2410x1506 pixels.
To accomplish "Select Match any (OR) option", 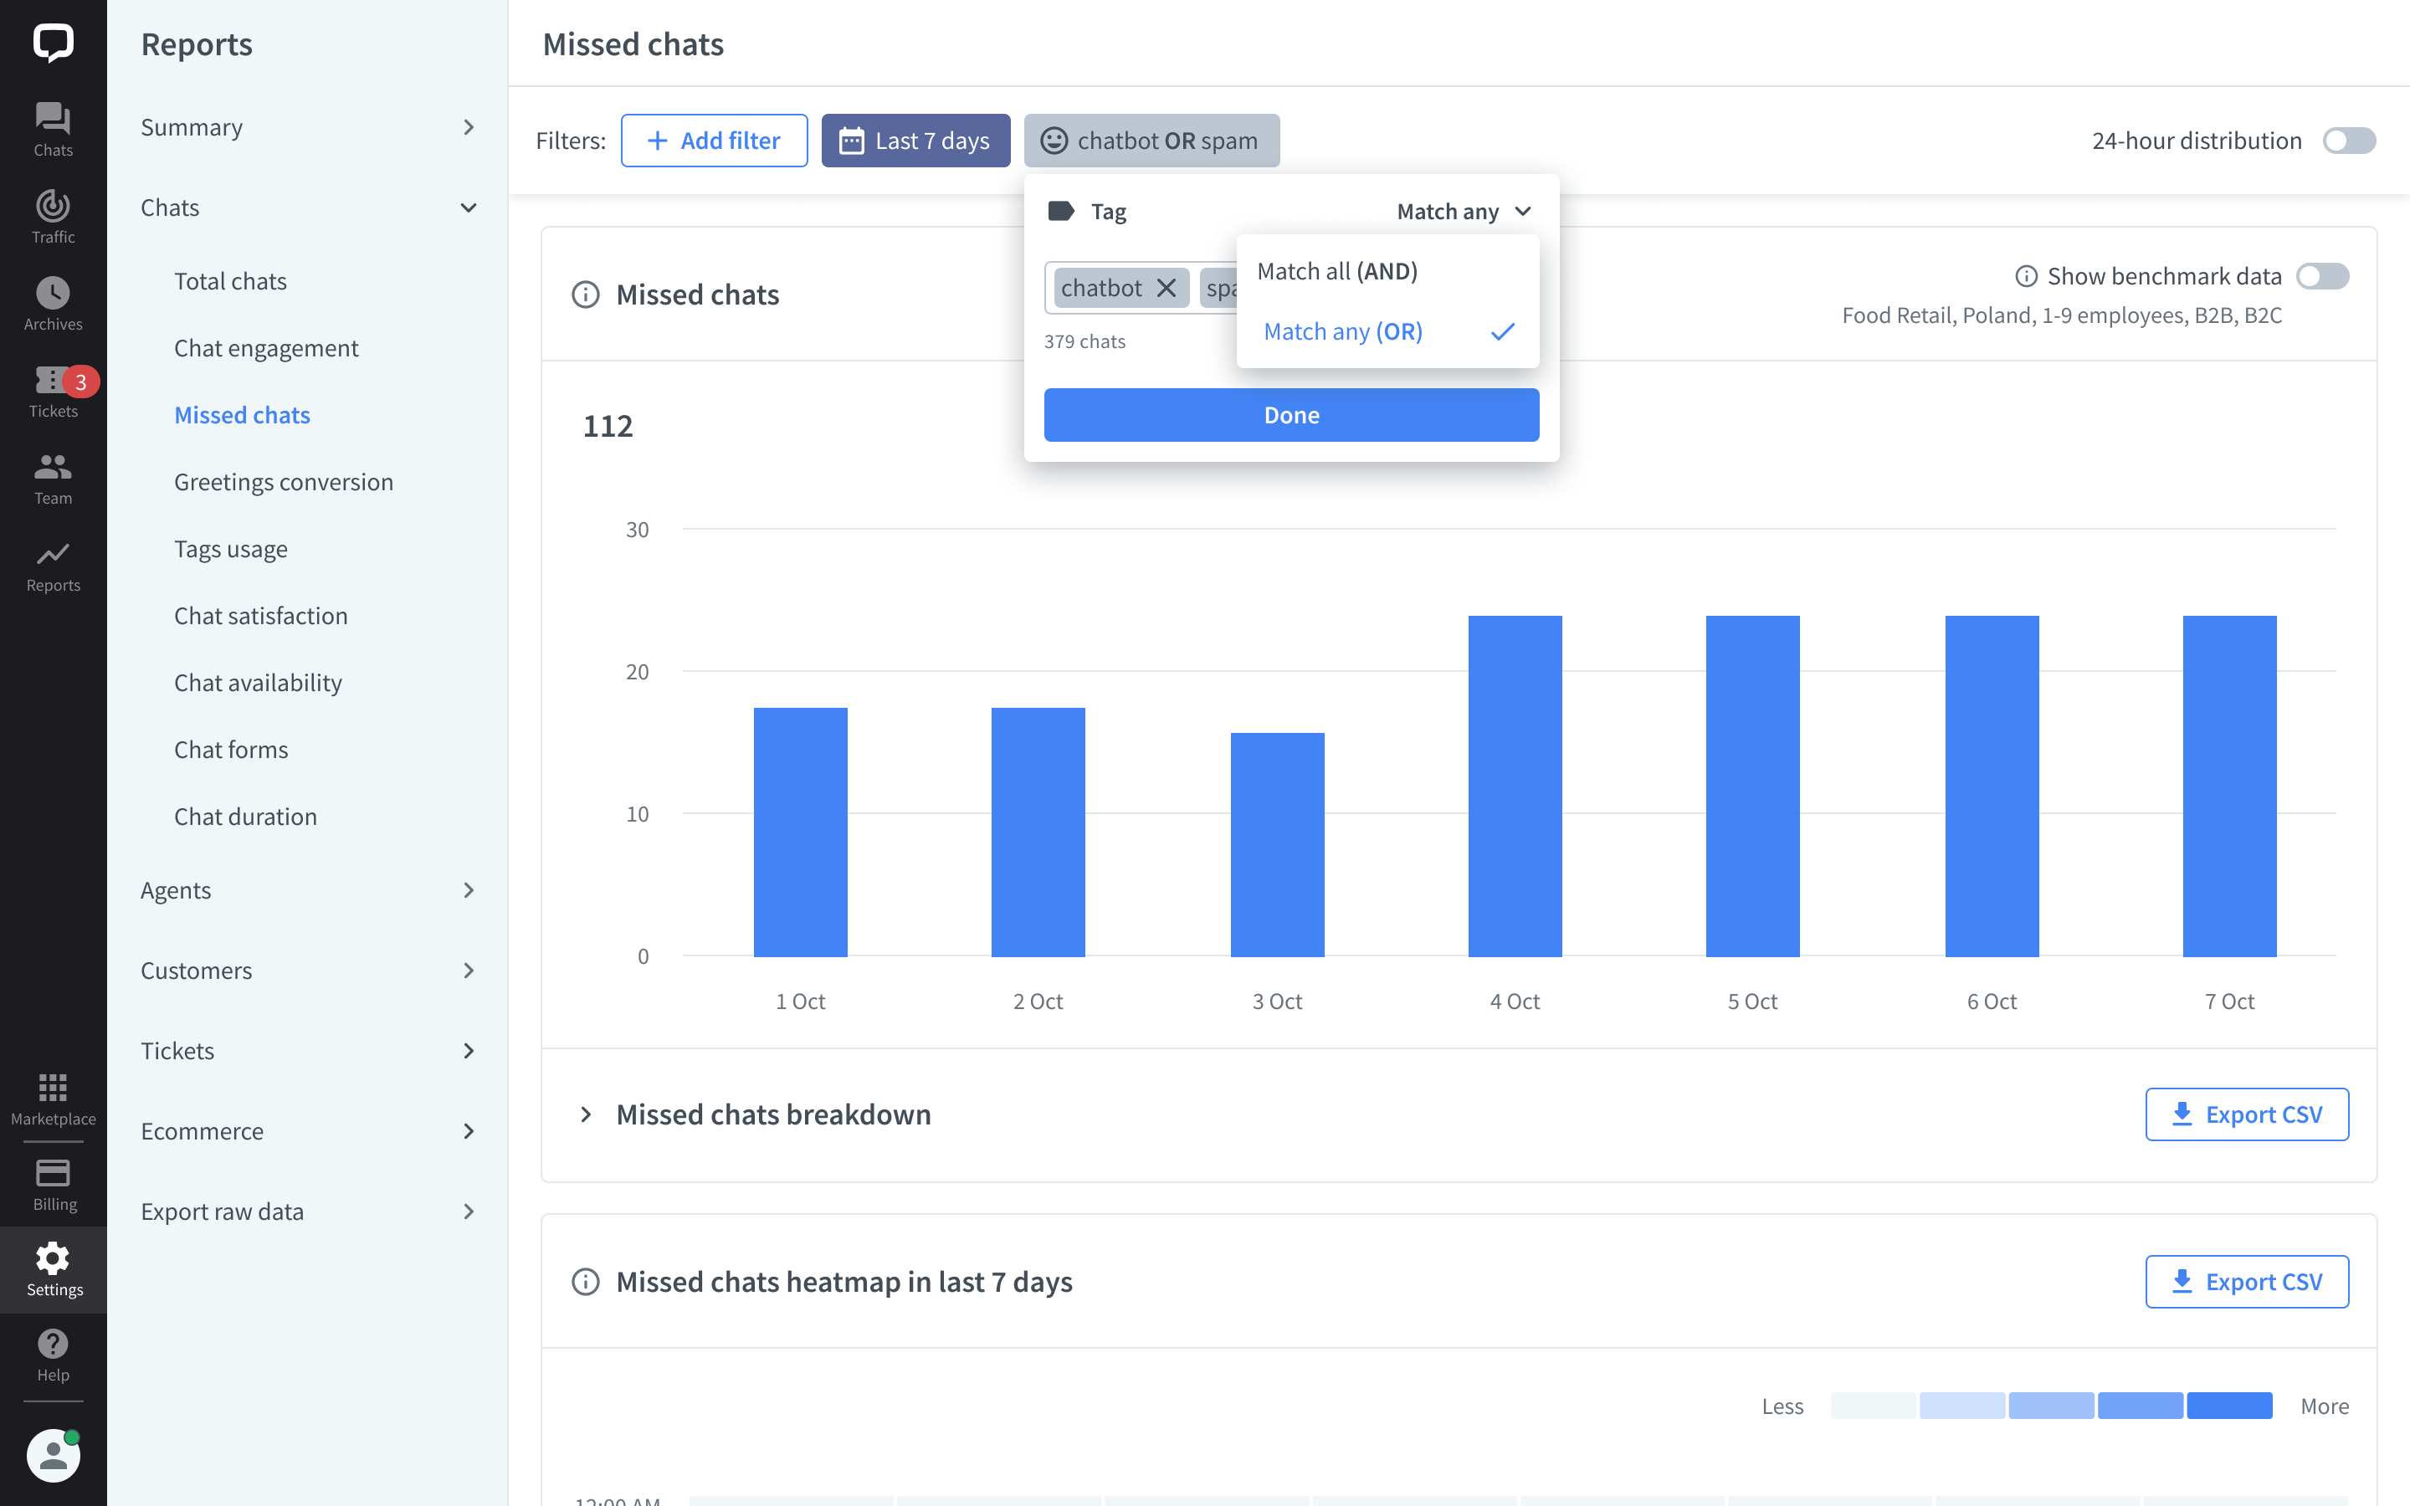I will [1387, 331].
